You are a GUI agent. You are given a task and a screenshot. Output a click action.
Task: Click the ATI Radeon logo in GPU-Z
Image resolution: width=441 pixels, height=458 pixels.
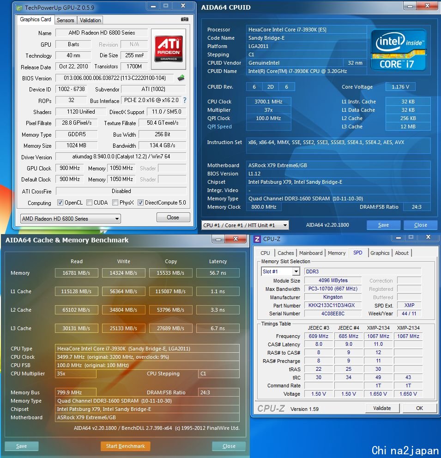click(x=169, y=49)
